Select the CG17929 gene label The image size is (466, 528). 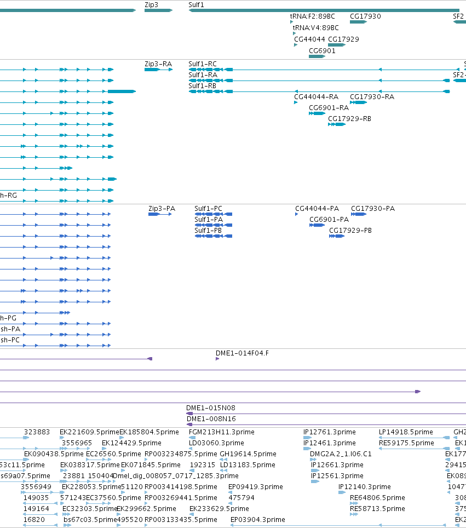[343, 39]
